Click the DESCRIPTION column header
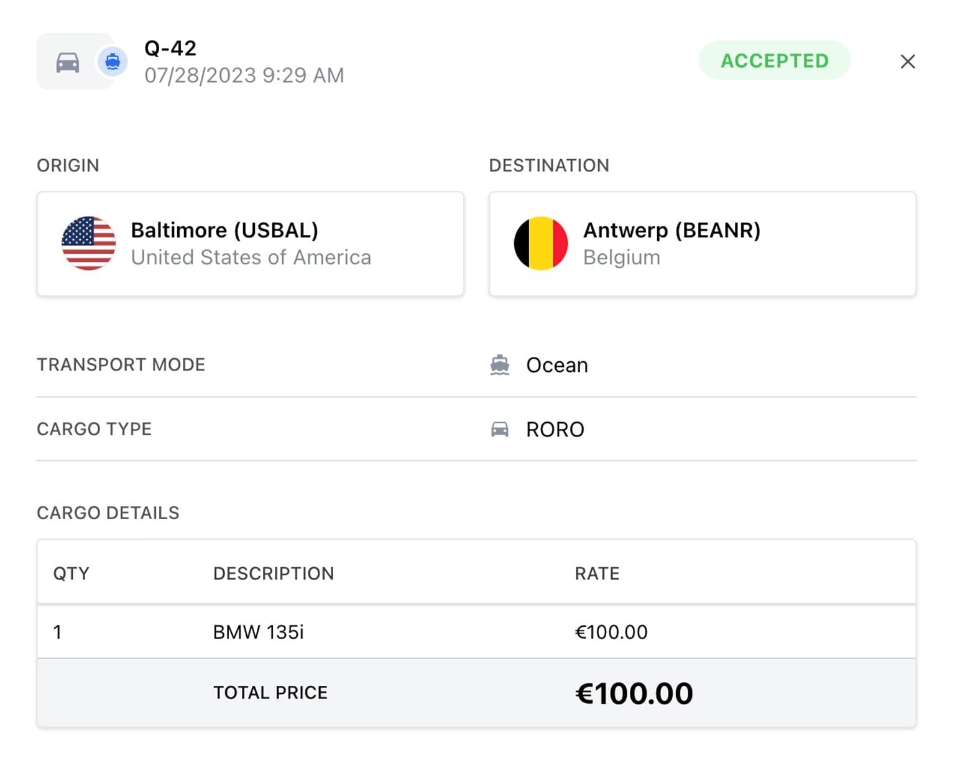This screenshot has height=766, width=955. click(x=274, y=573)
